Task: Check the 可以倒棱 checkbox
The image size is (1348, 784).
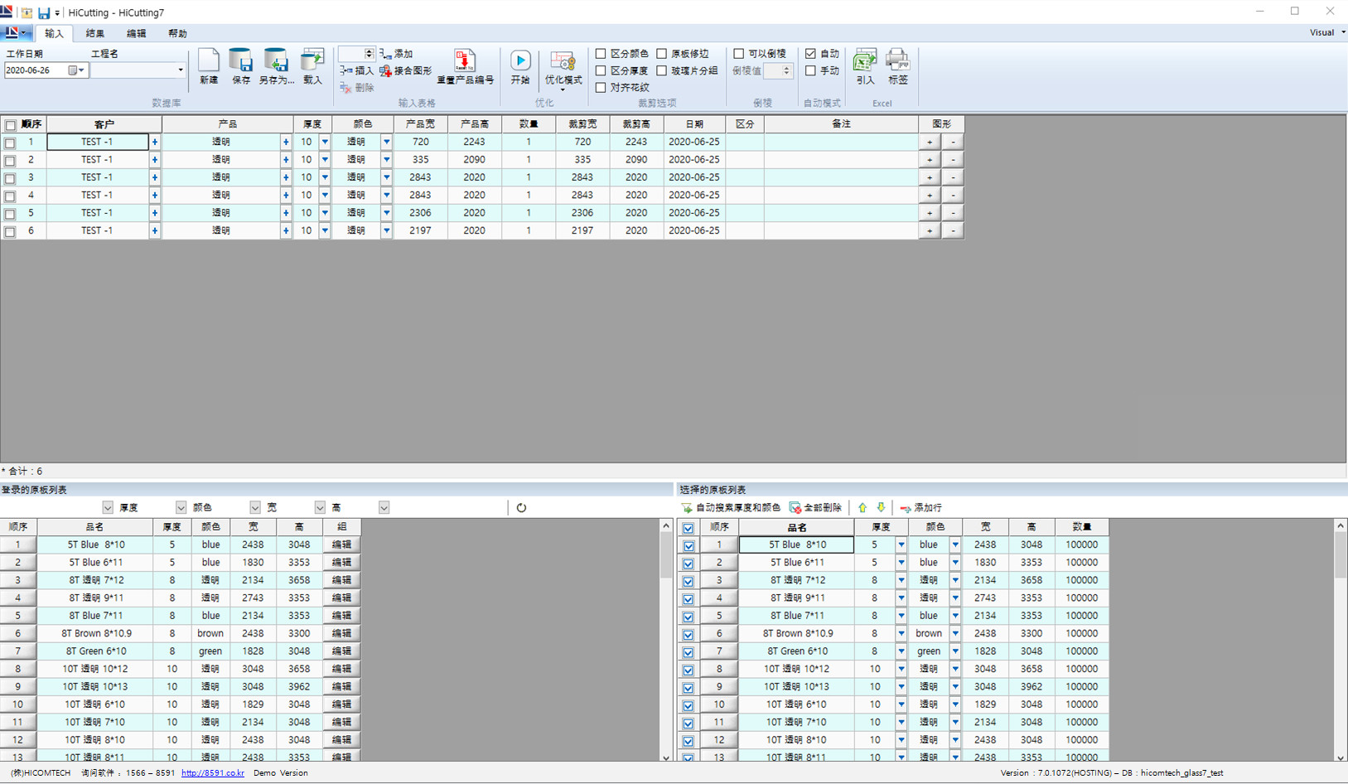Action: tap(739, 54)
